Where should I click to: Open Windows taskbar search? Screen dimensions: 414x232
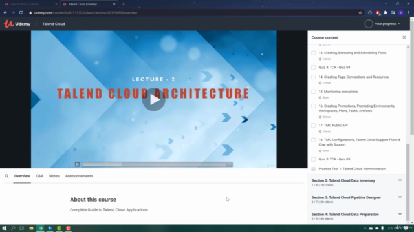tap(13, 228)
